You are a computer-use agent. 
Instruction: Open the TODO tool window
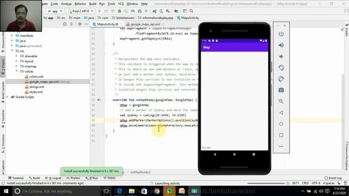(110, 178)
